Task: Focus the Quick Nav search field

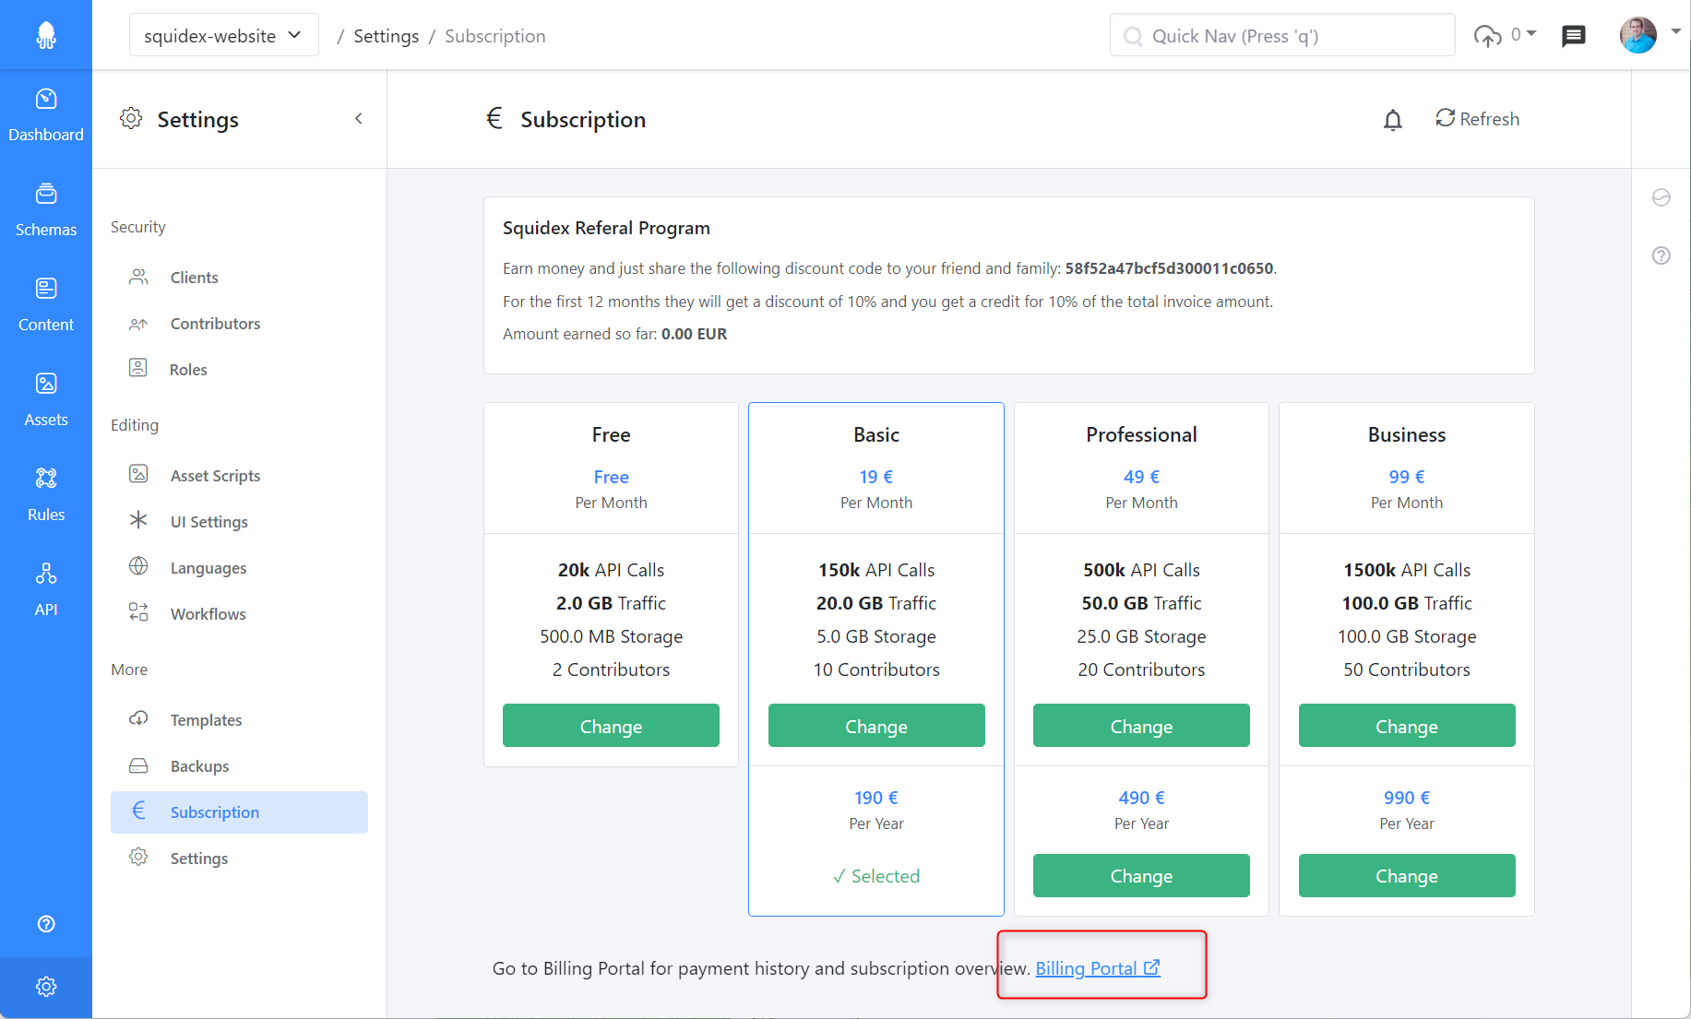Action: pyautogui.click(x=1282, y=35)
